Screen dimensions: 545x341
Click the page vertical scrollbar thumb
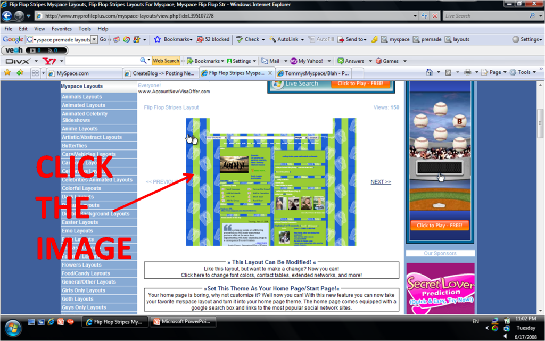coord(540,123)
